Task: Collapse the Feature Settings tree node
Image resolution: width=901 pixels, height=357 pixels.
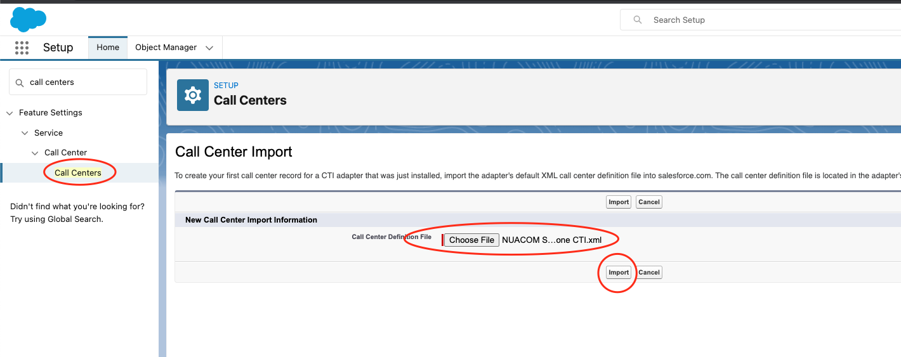Action: pos(10,113)
